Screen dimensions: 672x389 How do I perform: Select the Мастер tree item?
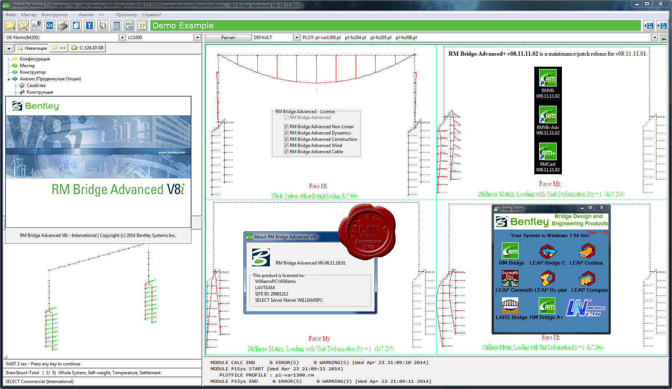click(27, 66)
